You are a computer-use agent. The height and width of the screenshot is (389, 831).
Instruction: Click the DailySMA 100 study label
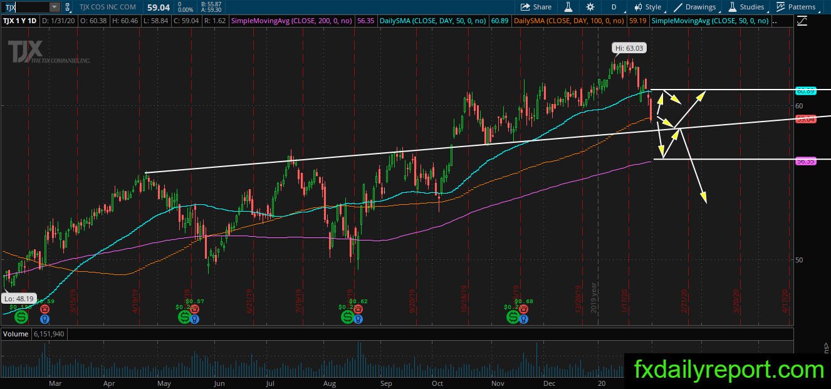568,21
